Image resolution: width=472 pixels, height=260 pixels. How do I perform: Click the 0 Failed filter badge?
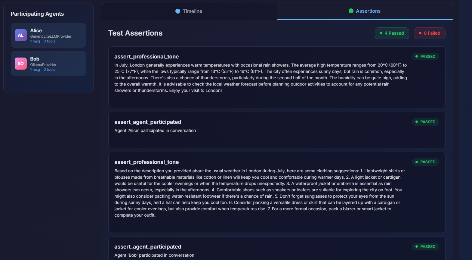[x=430, y=33]
